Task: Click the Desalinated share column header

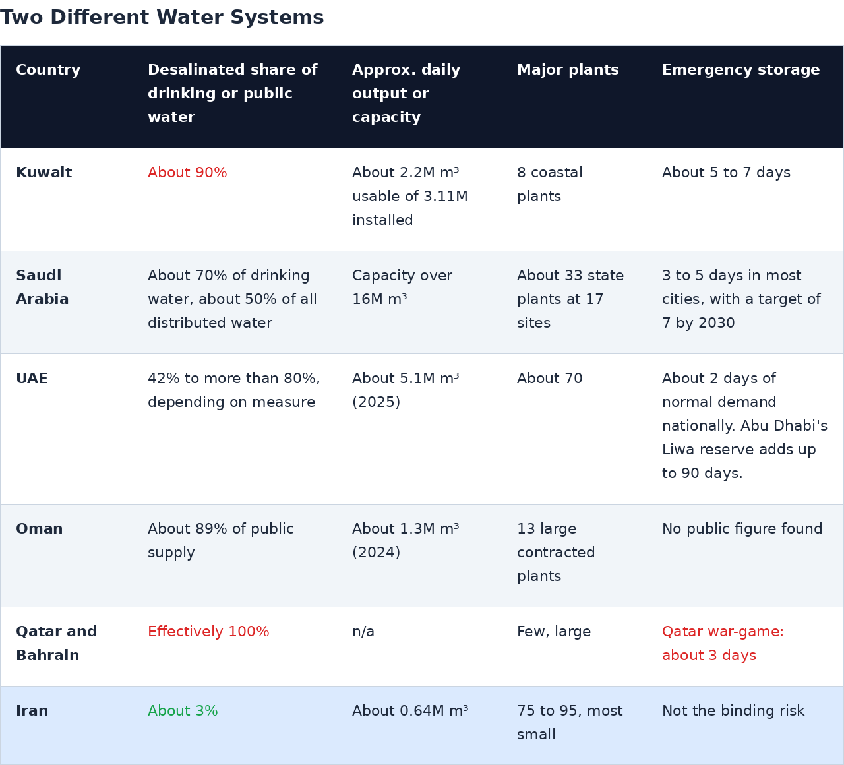Action: pos(233,94)
